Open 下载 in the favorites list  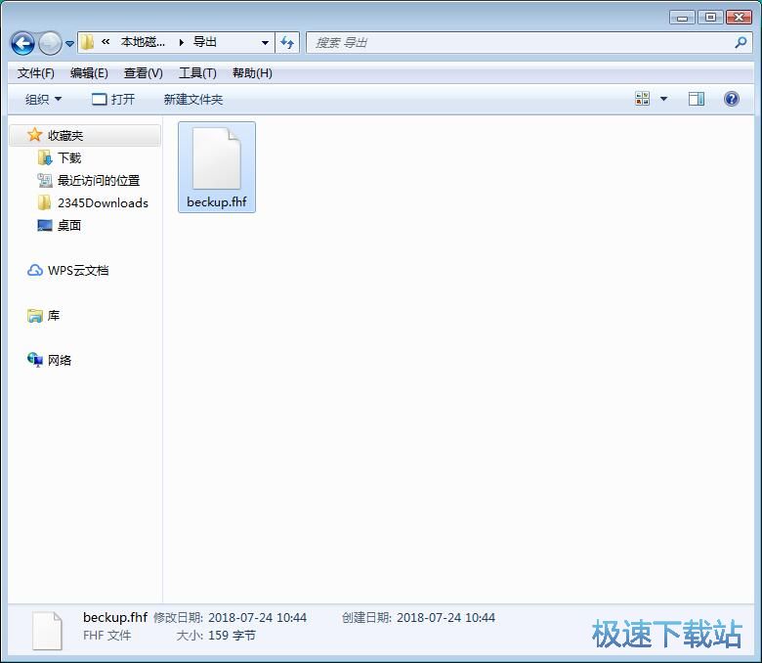click(69, 157)
